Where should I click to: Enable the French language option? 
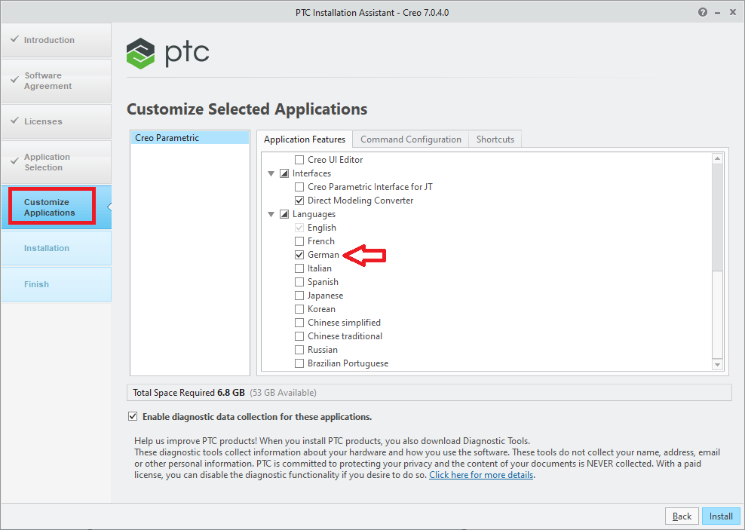(299, 240)
